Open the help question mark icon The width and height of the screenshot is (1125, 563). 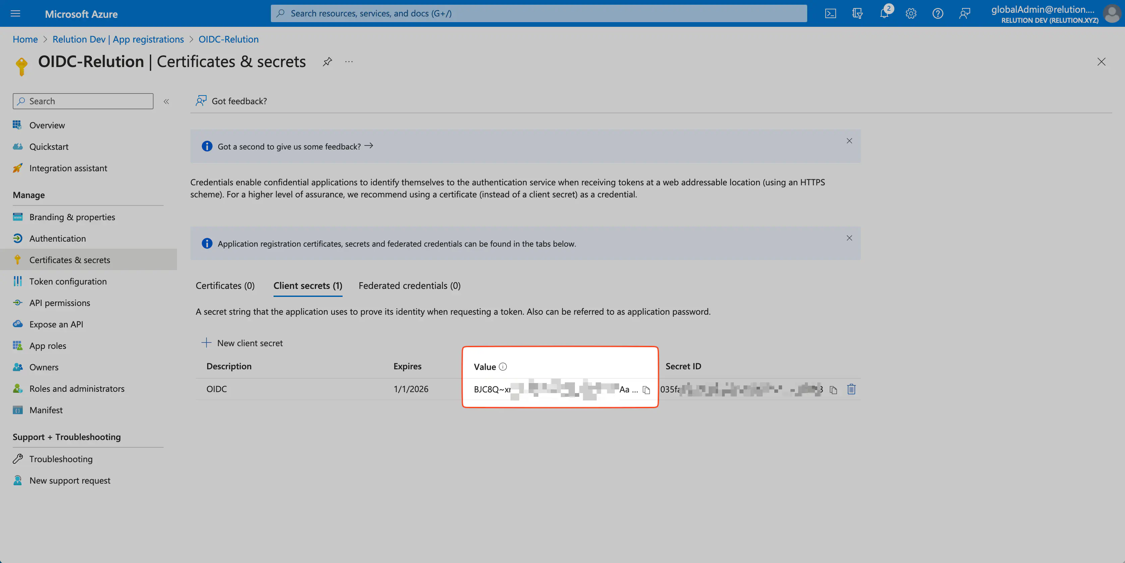coord(937,13)
